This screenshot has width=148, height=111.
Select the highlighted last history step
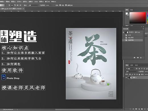(133, 40)
